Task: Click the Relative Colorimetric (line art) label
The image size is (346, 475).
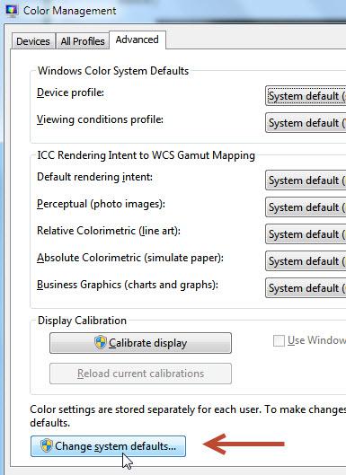Action: click(109, 231)
